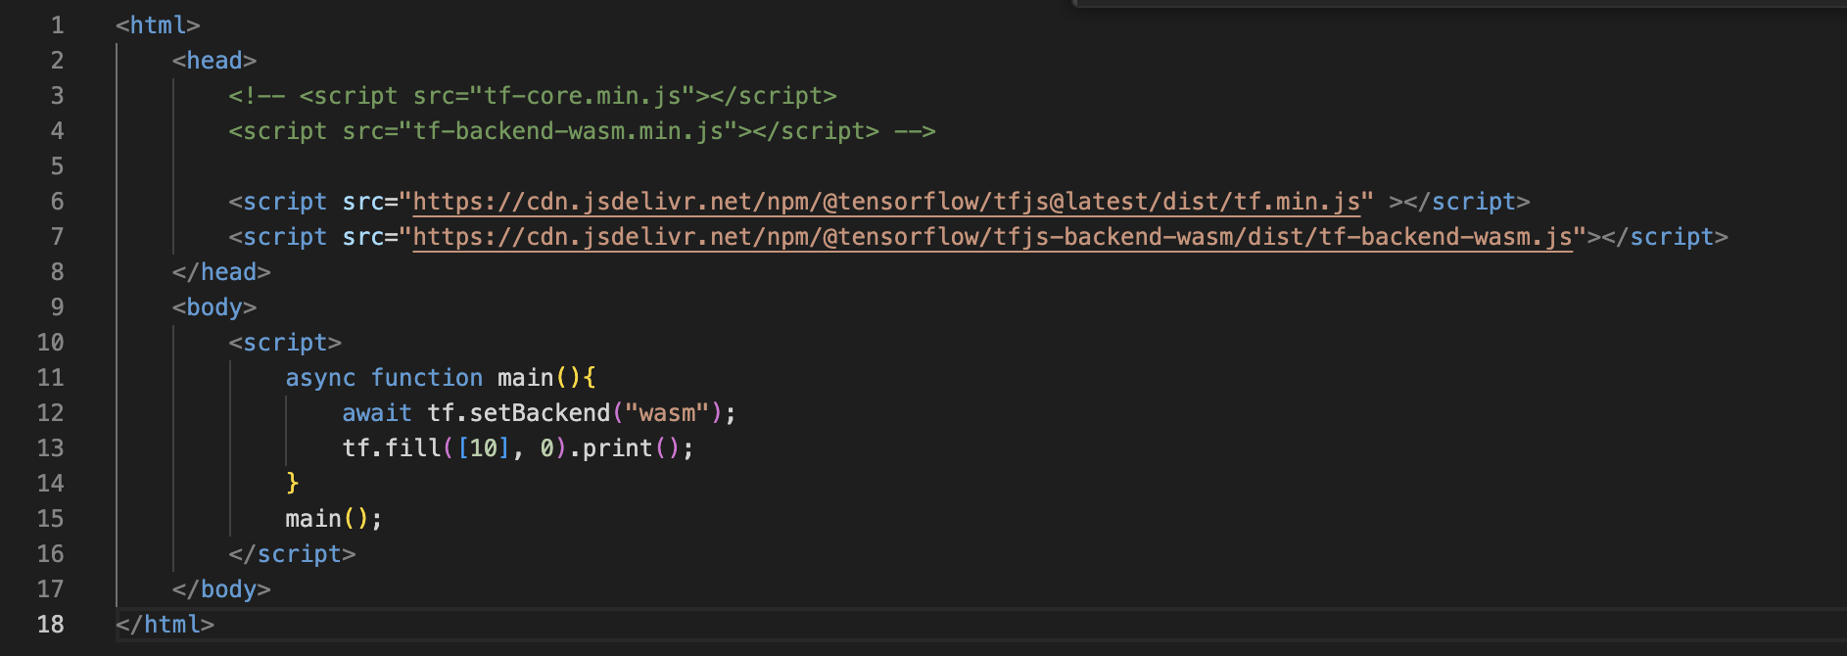
Task: Click the print() call
Action: [632, 448]
